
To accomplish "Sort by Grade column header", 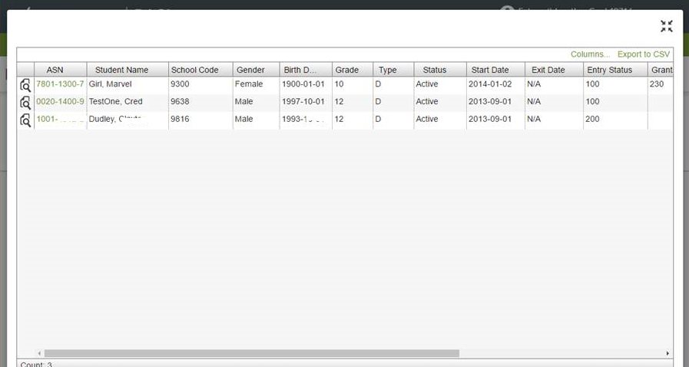I will [346, 70].
